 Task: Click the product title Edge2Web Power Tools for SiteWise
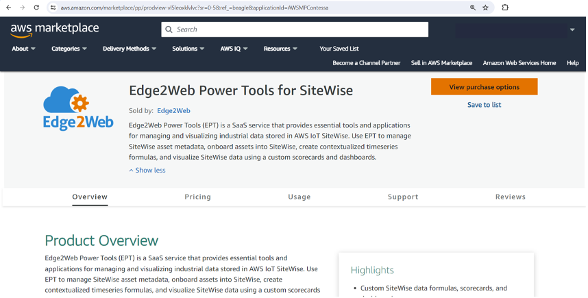coord(241,90)
